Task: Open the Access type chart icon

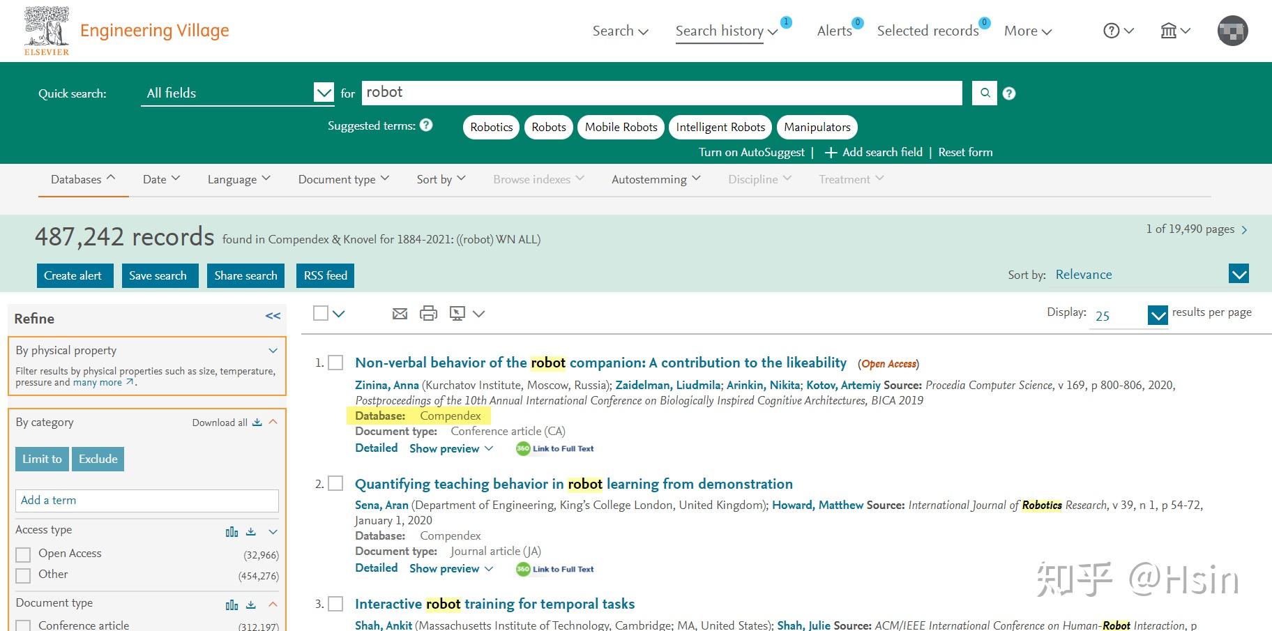Action: (232, 532)
